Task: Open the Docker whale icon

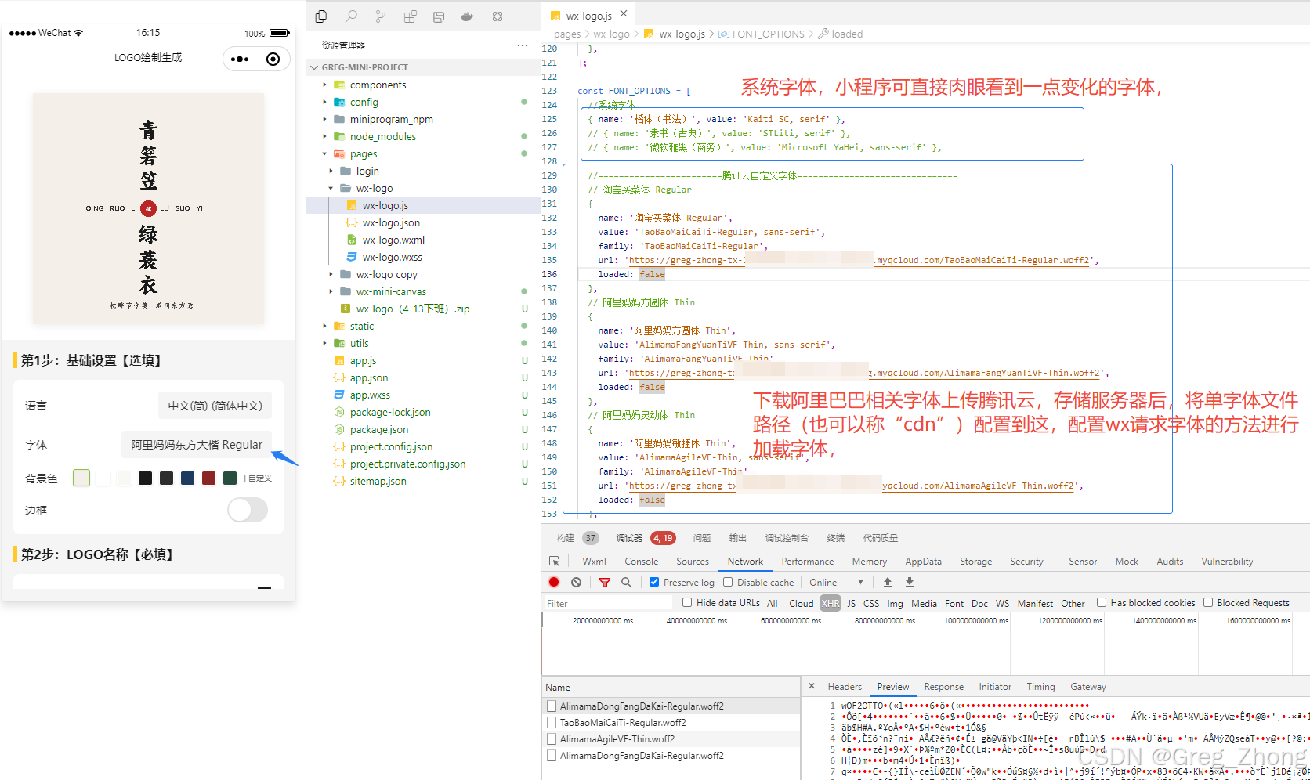Action: [468, 16]
